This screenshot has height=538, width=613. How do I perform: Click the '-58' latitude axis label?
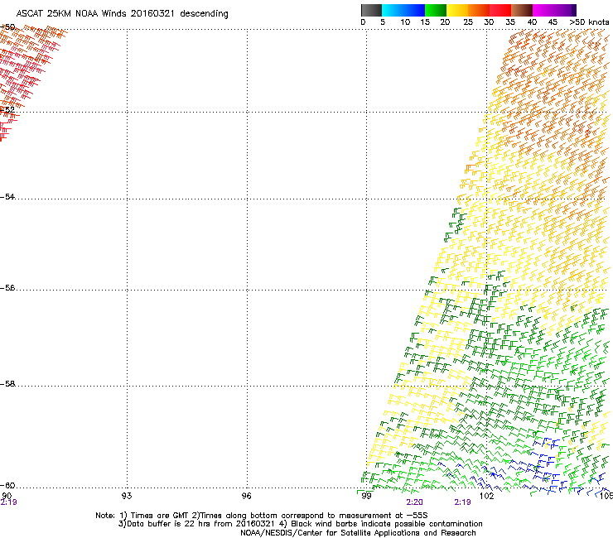tap(7, 384)
